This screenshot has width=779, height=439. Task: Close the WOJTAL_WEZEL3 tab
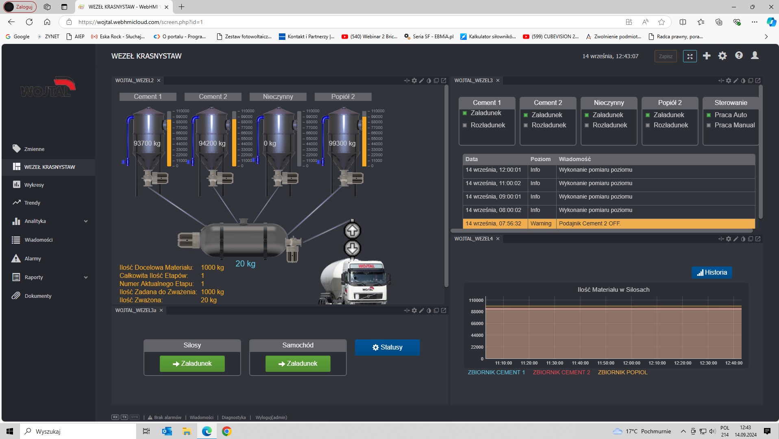click(x=498, y=81)
